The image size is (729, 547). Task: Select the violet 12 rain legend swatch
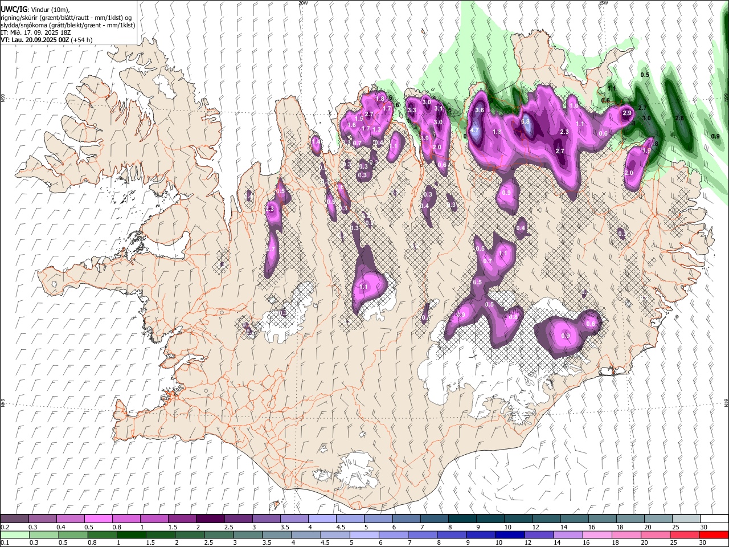click(x=539, y=534)
